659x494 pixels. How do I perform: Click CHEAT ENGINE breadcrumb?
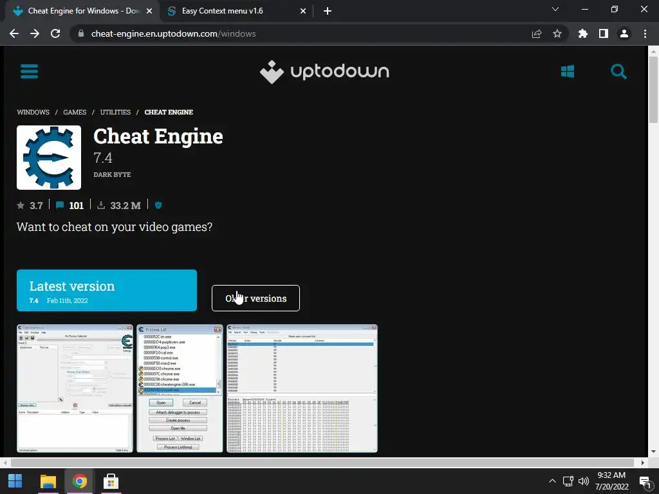pyautogui.click(x=169, y=112)
